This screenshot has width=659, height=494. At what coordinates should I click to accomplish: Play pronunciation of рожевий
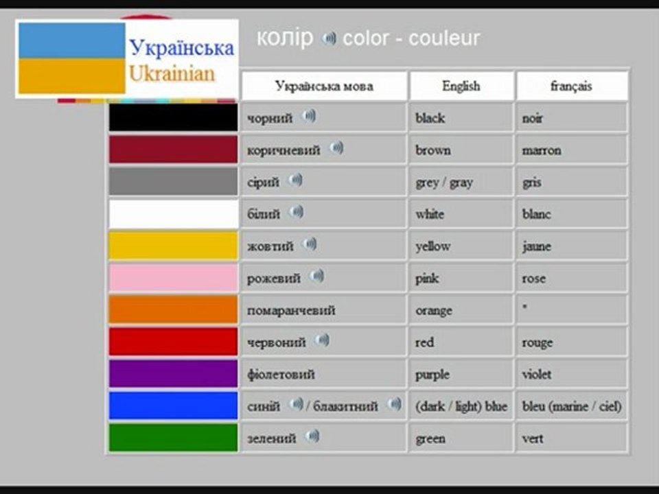pos(316,276)
